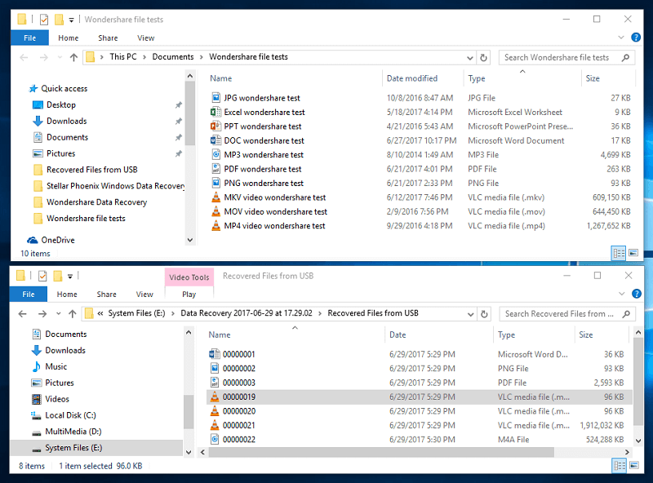Open the Video Tools contextual tab
Viewport: 653px width, 483px height.
pos(189,277)
